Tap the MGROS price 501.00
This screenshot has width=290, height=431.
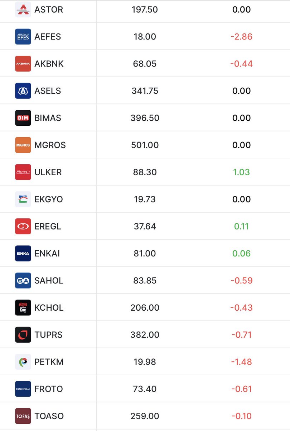pos(145,145)
